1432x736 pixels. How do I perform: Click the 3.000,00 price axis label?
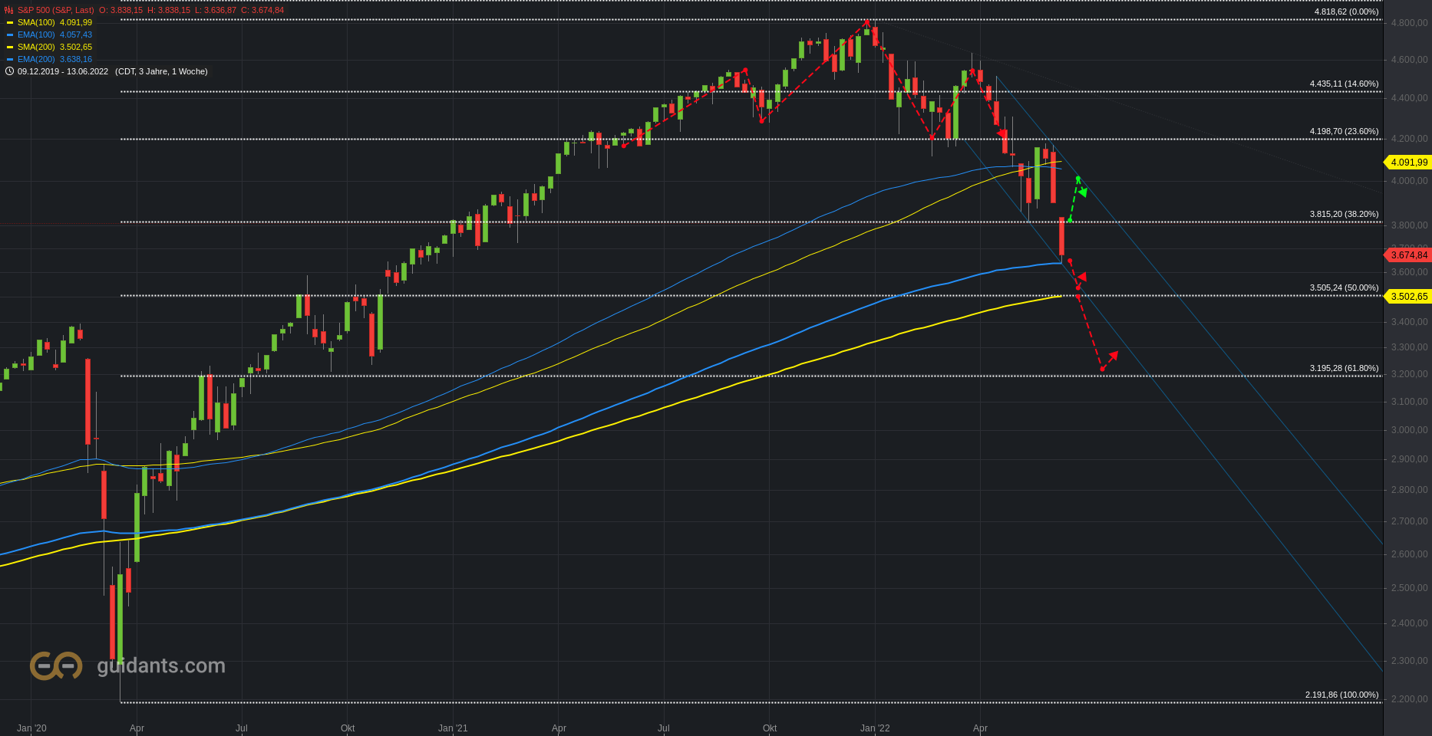(1409, 430)
